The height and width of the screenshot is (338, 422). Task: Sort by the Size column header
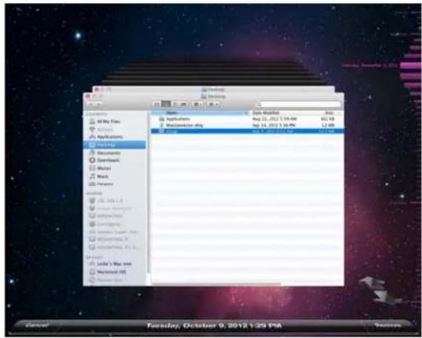click(329, 113)
